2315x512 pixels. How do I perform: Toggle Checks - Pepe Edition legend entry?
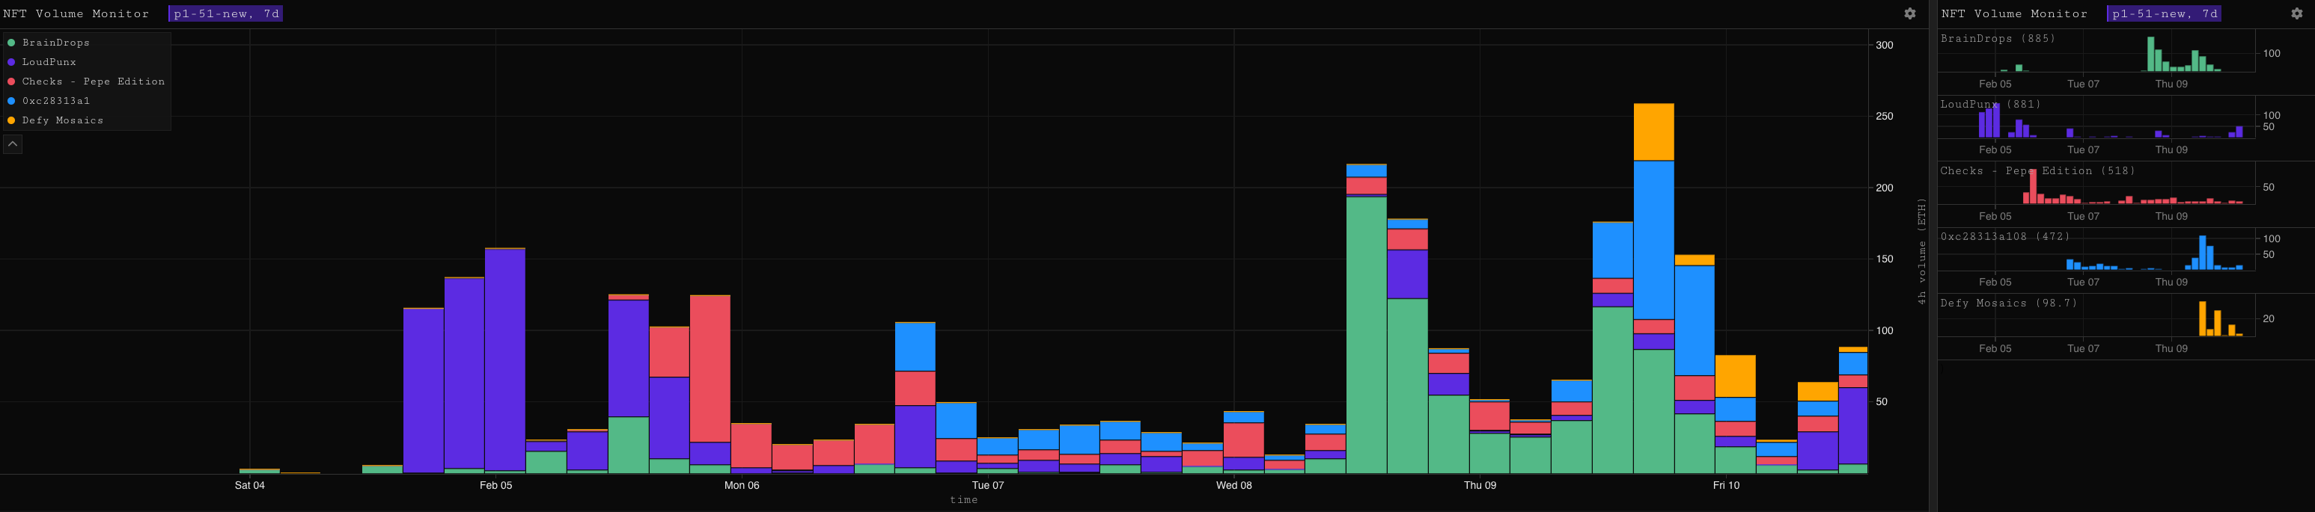86,81
